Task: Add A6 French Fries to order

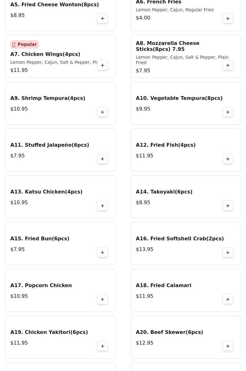Action: 228,19
